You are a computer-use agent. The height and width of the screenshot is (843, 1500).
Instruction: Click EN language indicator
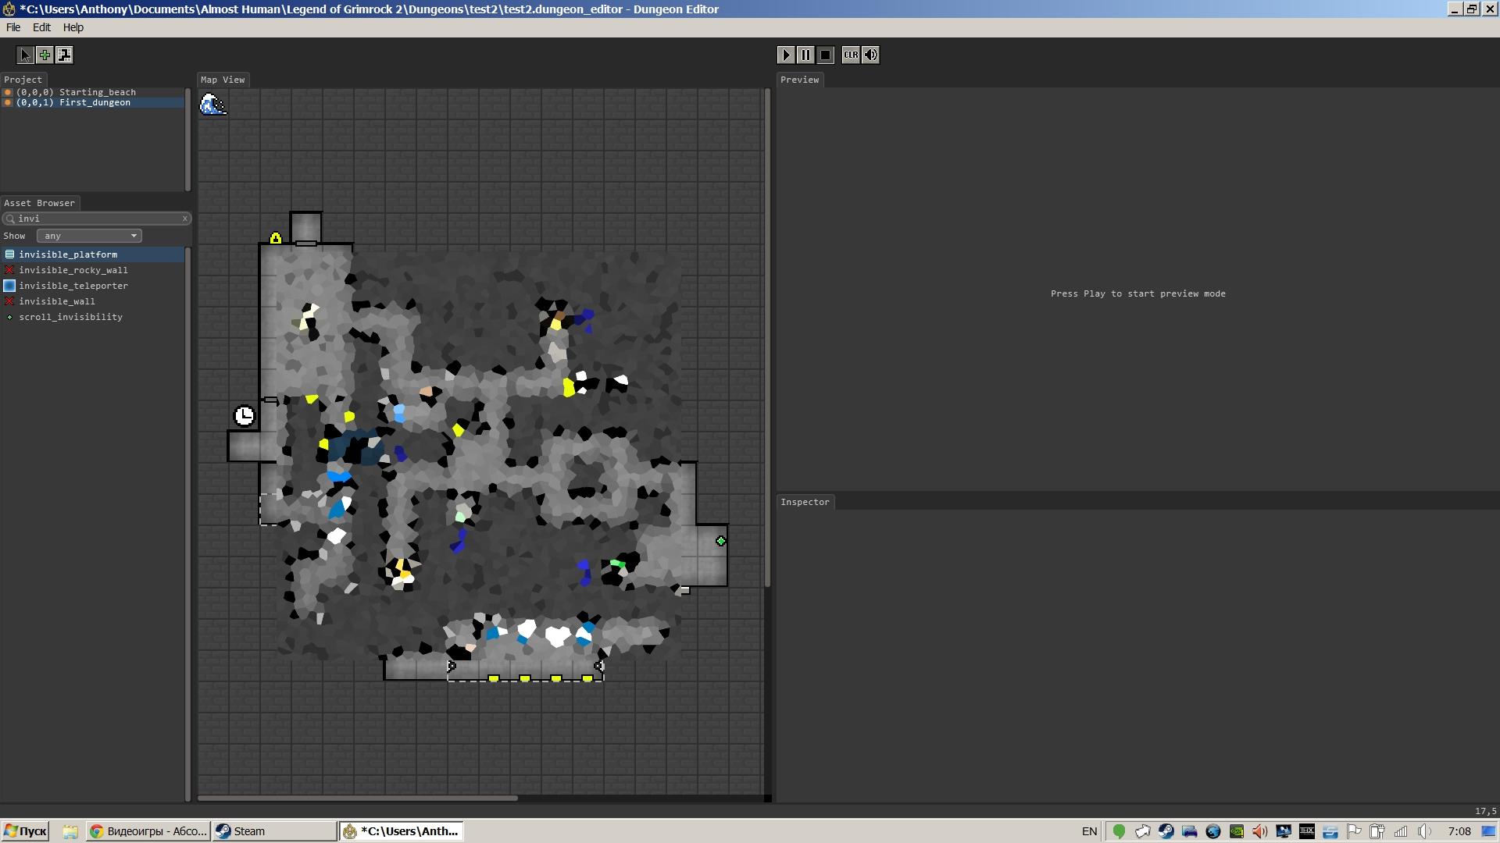pyautogui.click(x=1089, y=831)
